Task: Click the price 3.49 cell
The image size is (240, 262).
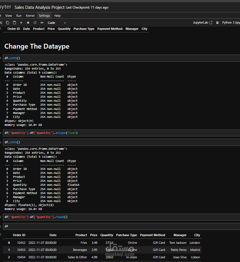Action: pos(94,243)
